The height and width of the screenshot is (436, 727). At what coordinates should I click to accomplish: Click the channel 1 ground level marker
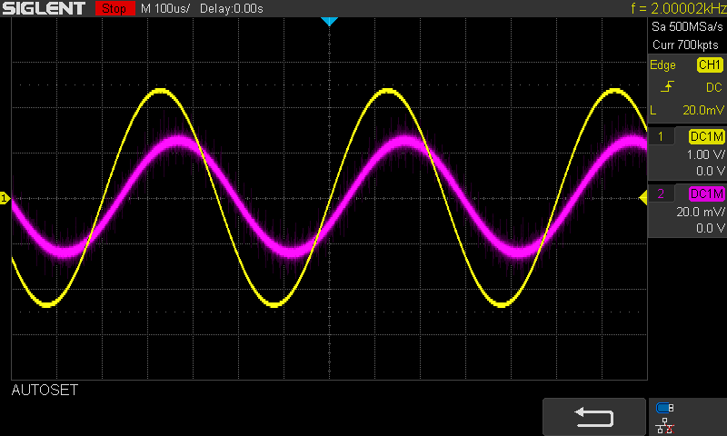[5, 198]
